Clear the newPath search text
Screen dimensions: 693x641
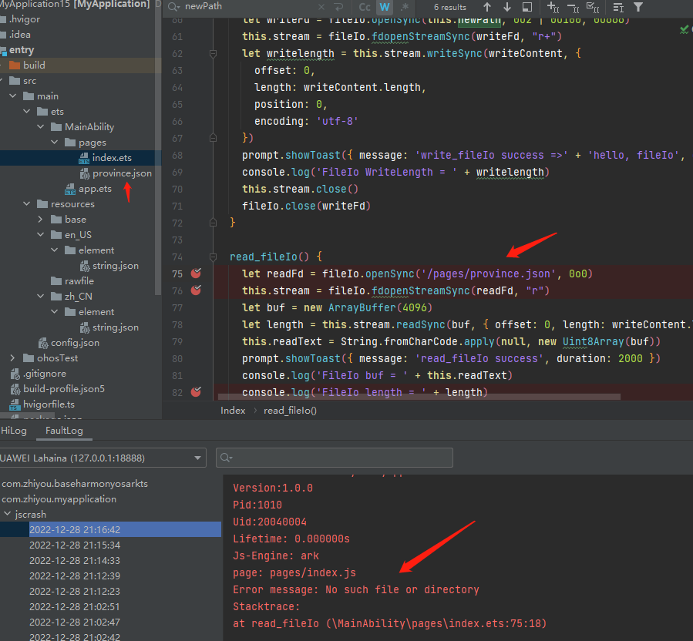[321, 7]
